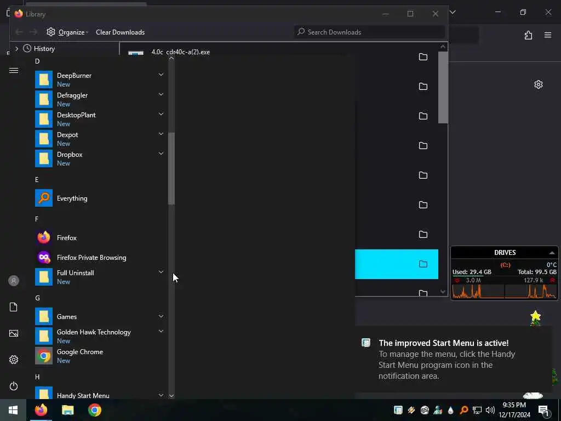This screenshot has height=421, width=561.
Task: Expand the History tree item arrow
Action: tap(16, 48)
